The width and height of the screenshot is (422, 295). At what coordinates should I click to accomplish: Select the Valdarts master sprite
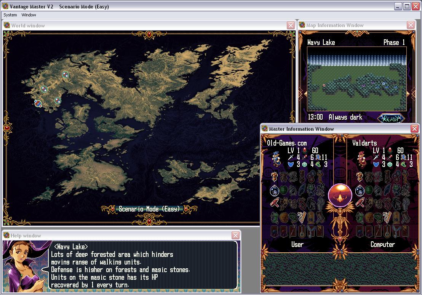click(362, 159)
